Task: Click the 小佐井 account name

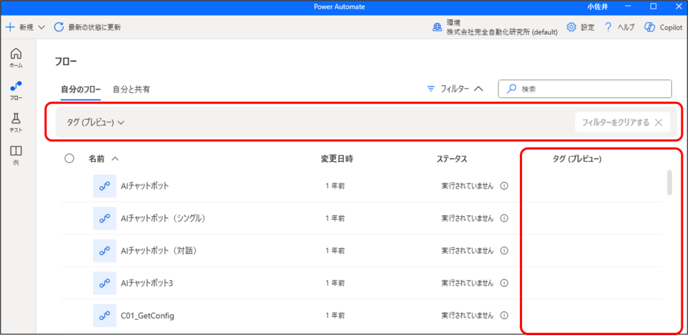Action: (597, 7)
